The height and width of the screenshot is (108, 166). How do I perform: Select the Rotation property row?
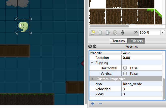[x=126, y=58]
